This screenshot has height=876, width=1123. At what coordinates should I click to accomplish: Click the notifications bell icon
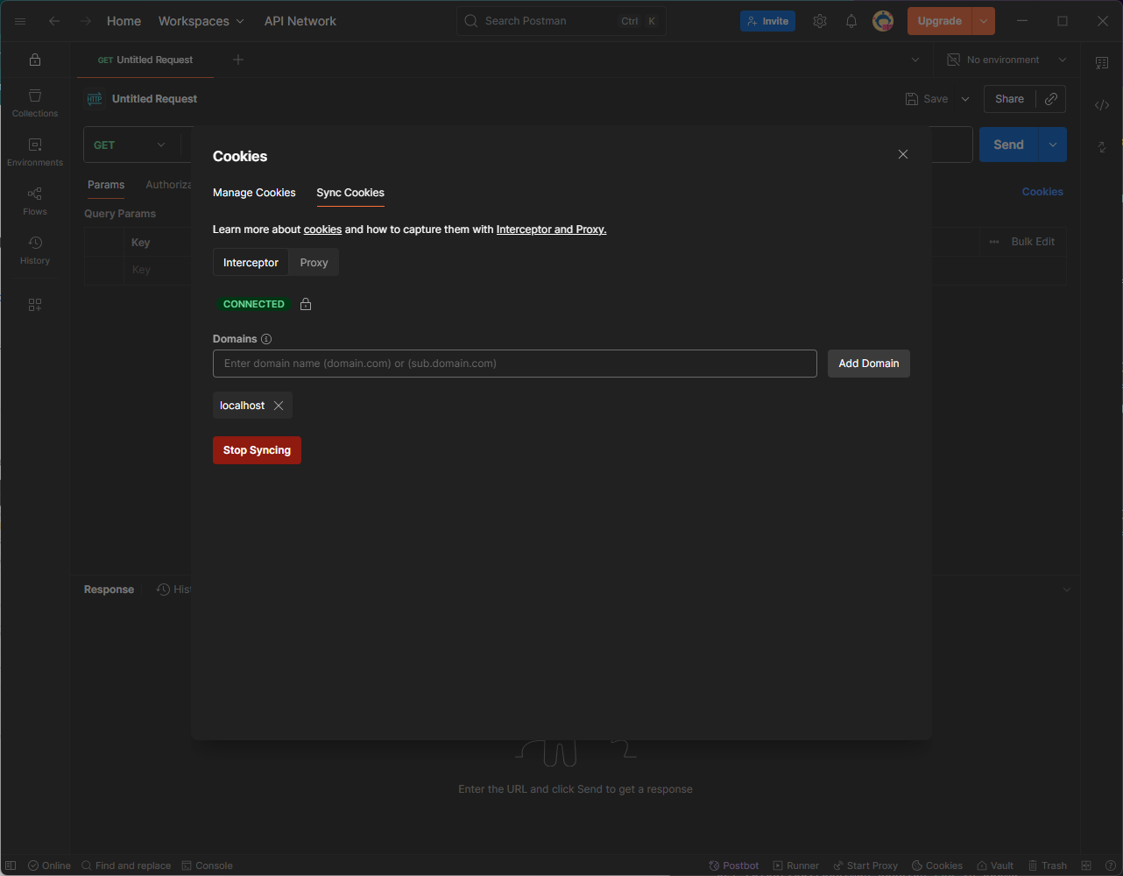(x=851, y=21)
